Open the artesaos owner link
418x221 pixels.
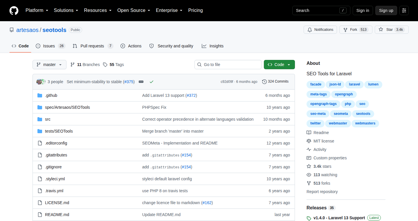(x=27, y=30)
